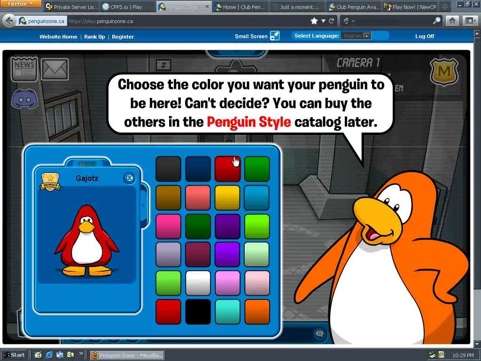Close the Penguin Zone tab
Viewport: 481px width, 361px height.
pyautogui.click(x=207, y=7)
